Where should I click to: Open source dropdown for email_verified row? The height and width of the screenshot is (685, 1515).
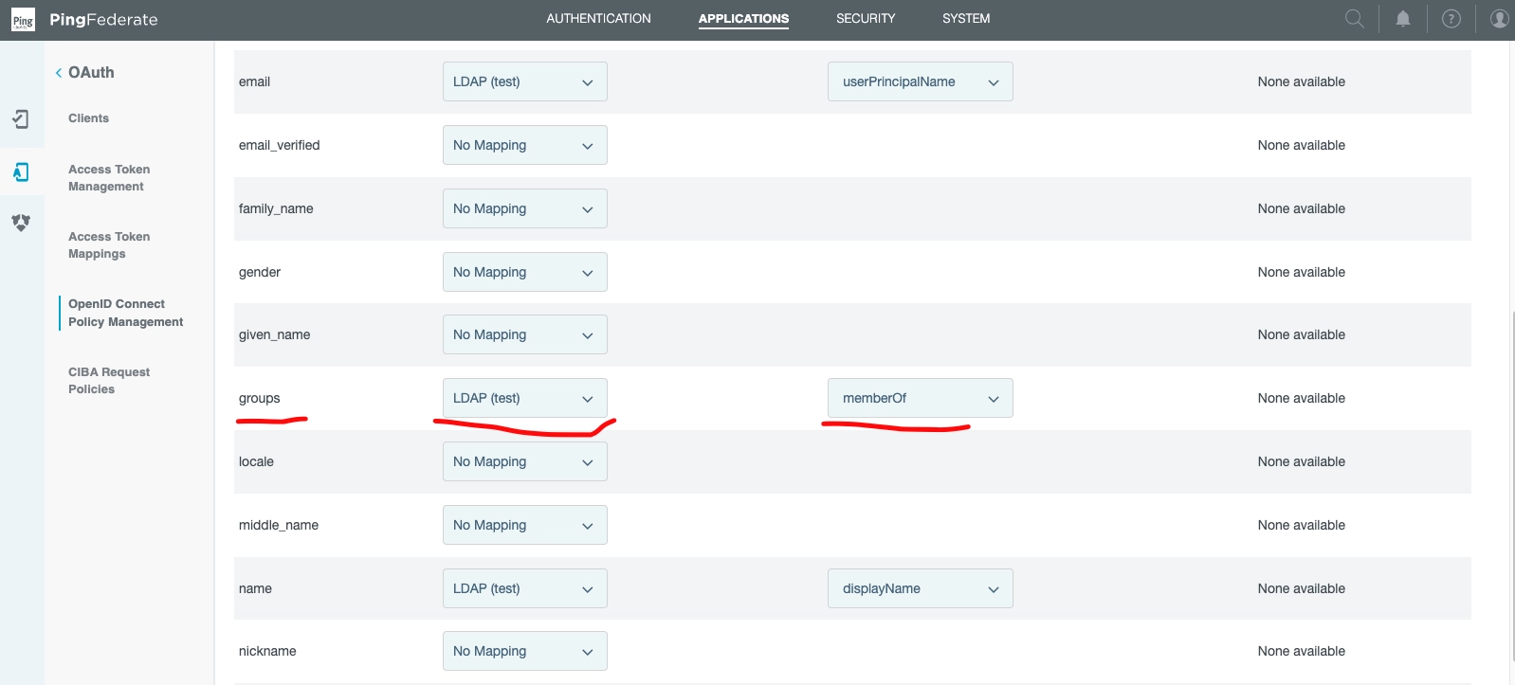pyautogui.click(x=524, y=145)
